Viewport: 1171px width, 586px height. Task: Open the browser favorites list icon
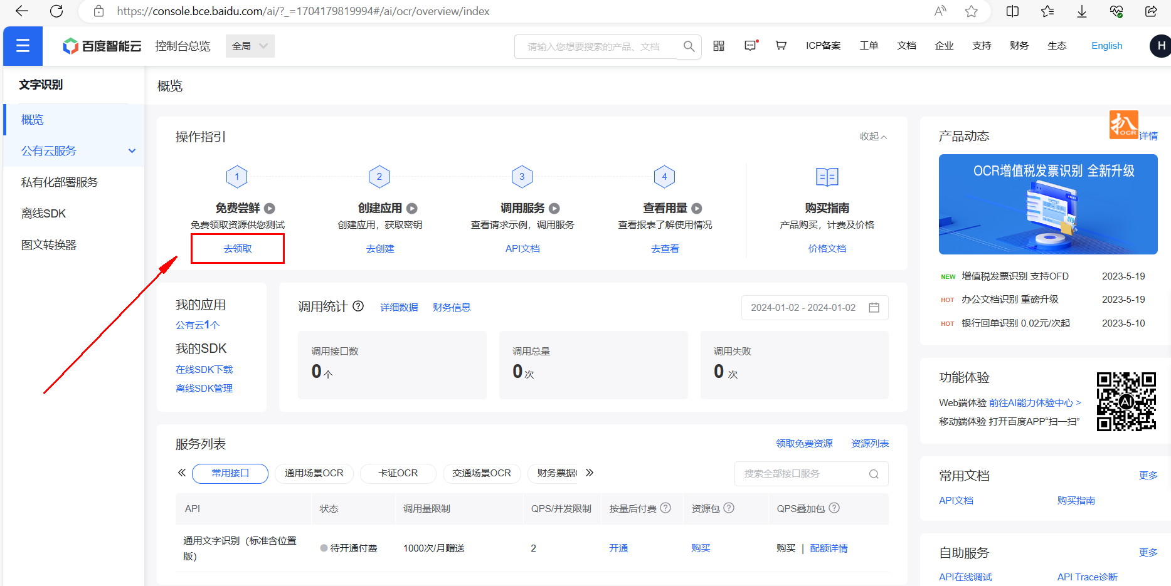[x=1047, y=11]
